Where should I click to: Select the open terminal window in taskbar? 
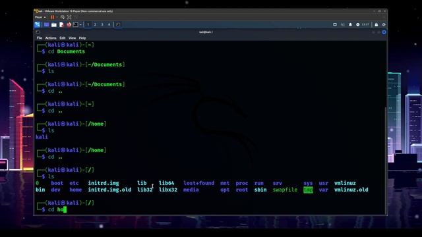pyautogui.click(x=118, y=24)
